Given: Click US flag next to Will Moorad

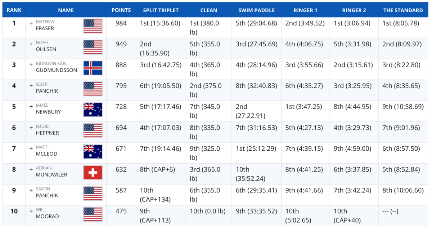Looking at the screenshot, I should pos(93,214).
